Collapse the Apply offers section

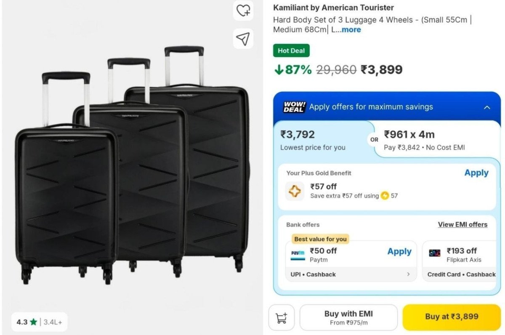click(x=487, y=107)
